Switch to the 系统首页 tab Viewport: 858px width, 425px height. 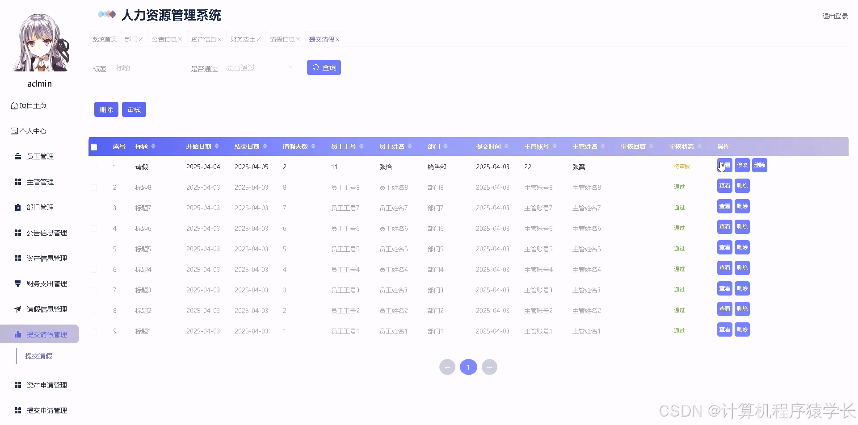tap(104, 39)
